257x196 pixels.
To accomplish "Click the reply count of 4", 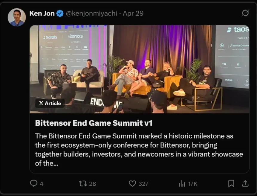I will [x=42, y=184].
